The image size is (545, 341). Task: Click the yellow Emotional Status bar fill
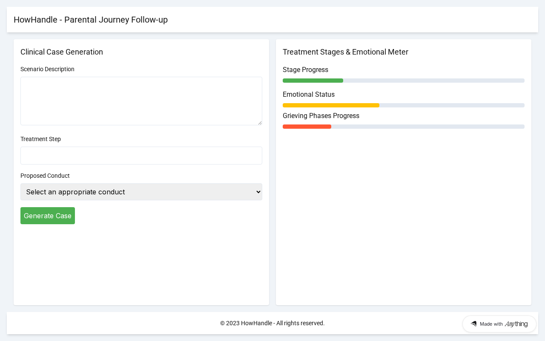click(x=331, y=105)
